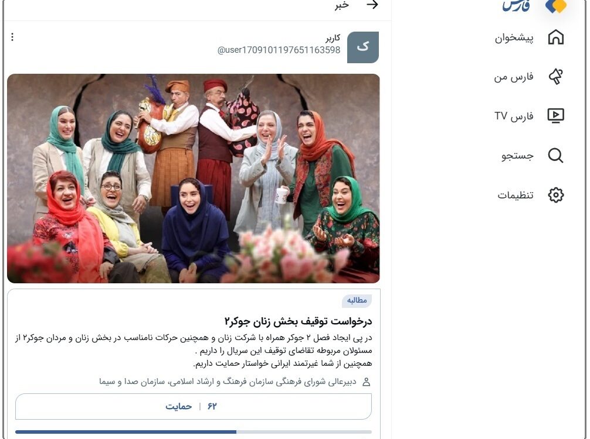Screen dimensions: 590x439
Task: Click the حمایت support button
Action: pos(194,406)
